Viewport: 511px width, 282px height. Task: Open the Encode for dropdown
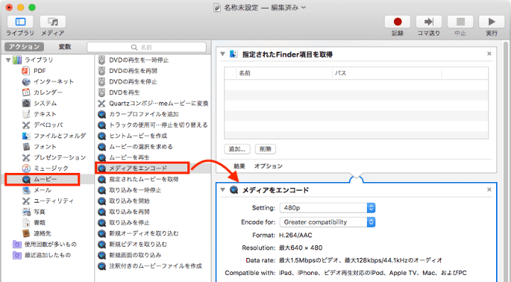(327, 222)
